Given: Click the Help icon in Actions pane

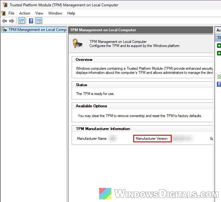Looking at the screenshot, I should [x=219, y=84].
